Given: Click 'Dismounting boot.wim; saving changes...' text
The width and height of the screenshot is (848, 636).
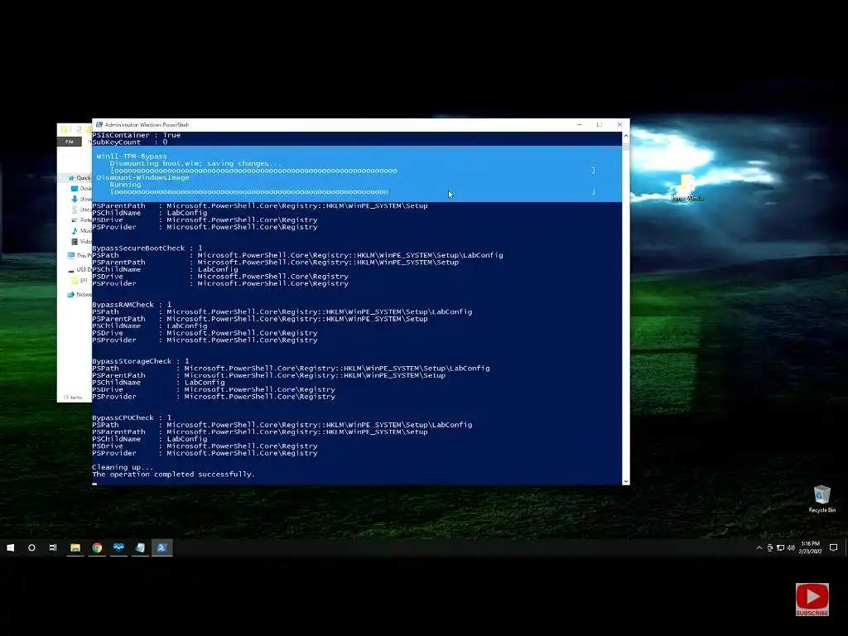Looking at the screenshot, I should point(195,163).
